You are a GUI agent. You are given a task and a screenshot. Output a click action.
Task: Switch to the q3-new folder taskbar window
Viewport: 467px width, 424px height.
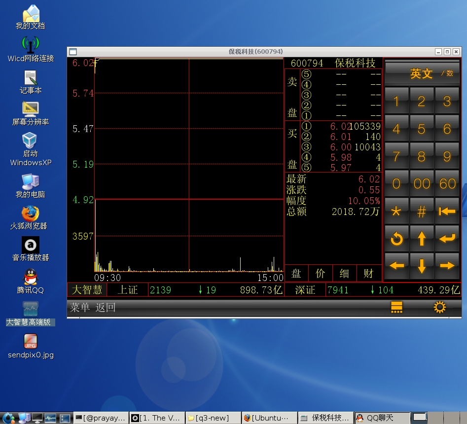[x=213, y=418]
